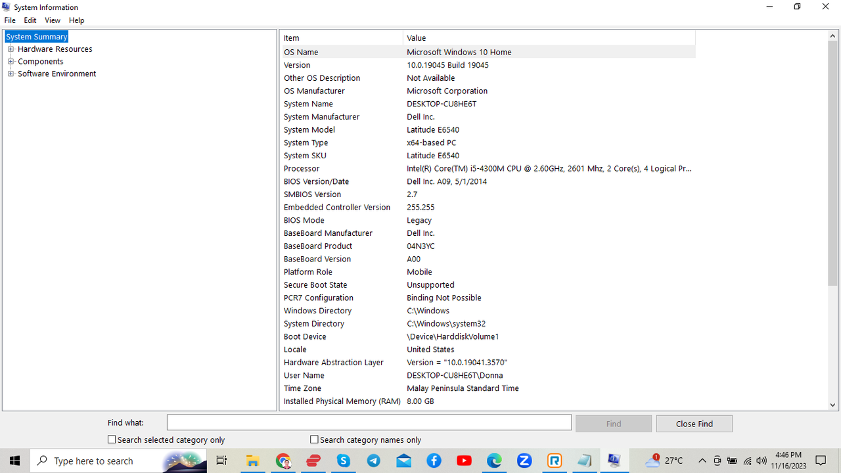Open the File menu
841x473 pixels.
(x=9, y=20)
